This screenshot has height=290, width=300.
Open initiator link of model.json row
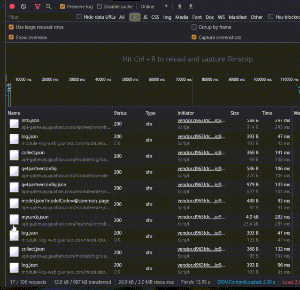(201, 201)
